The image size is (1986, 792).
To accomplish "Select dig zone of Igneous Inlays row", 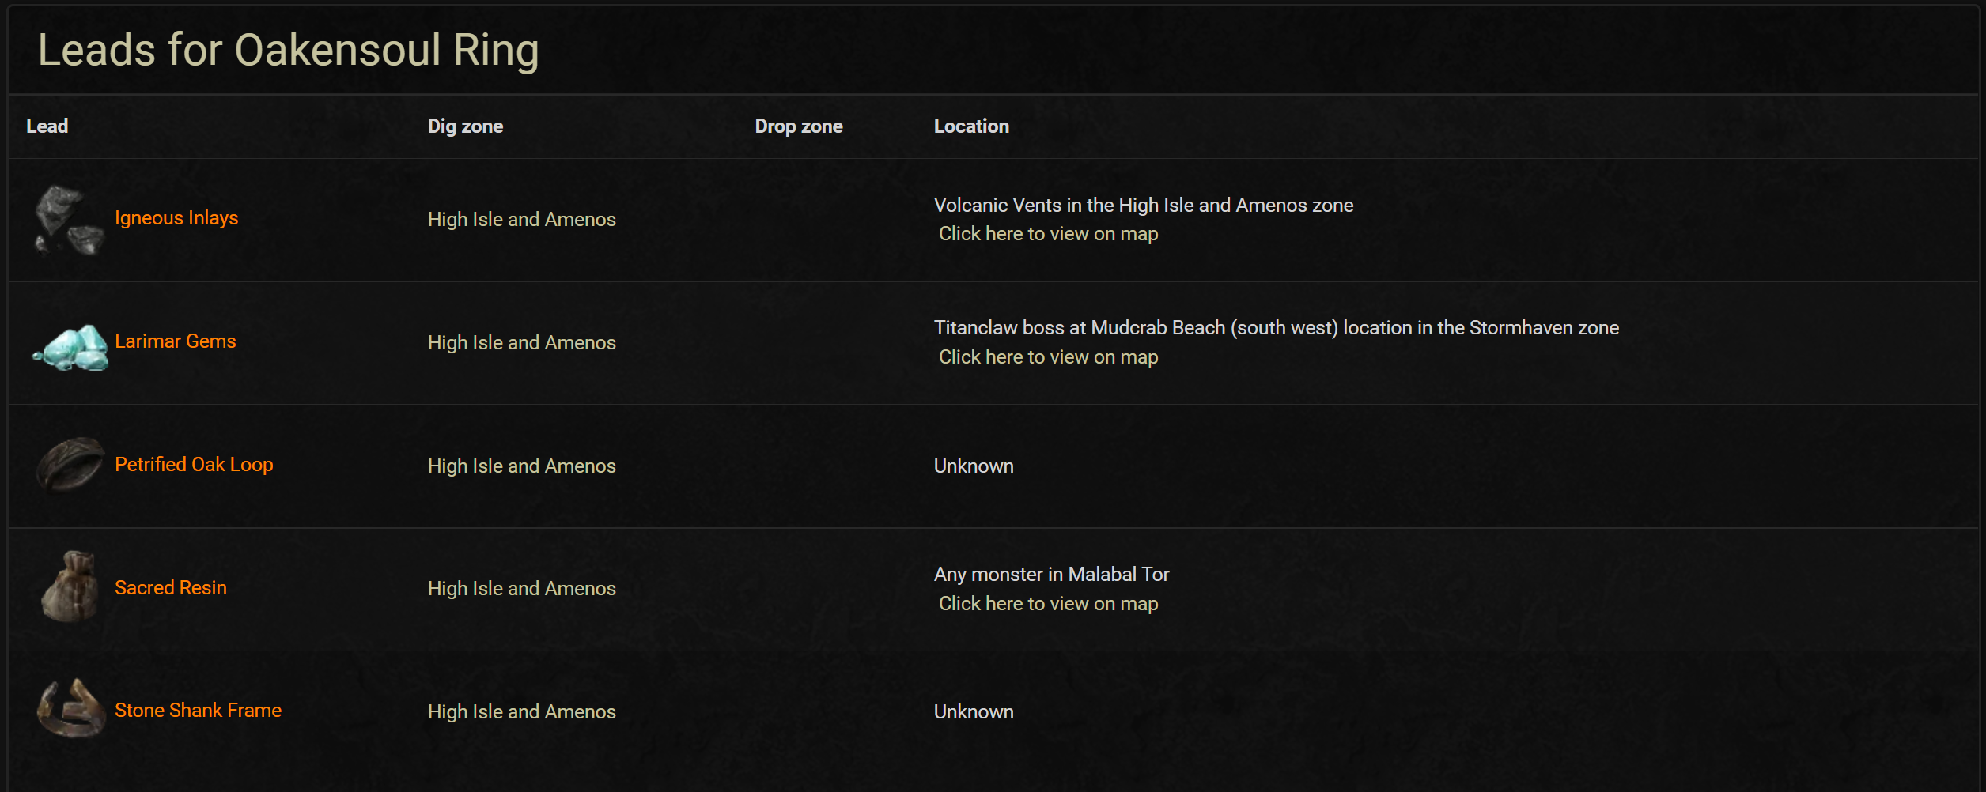I will pyautogui.click(x=521, y=220).
